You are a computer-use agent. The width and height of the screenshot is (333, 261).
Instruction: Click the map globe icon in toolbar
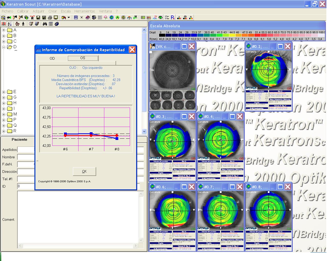click(27, 18)
